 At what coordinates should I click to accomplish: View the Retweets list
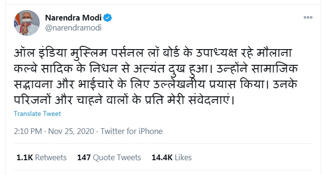[42, 157]
